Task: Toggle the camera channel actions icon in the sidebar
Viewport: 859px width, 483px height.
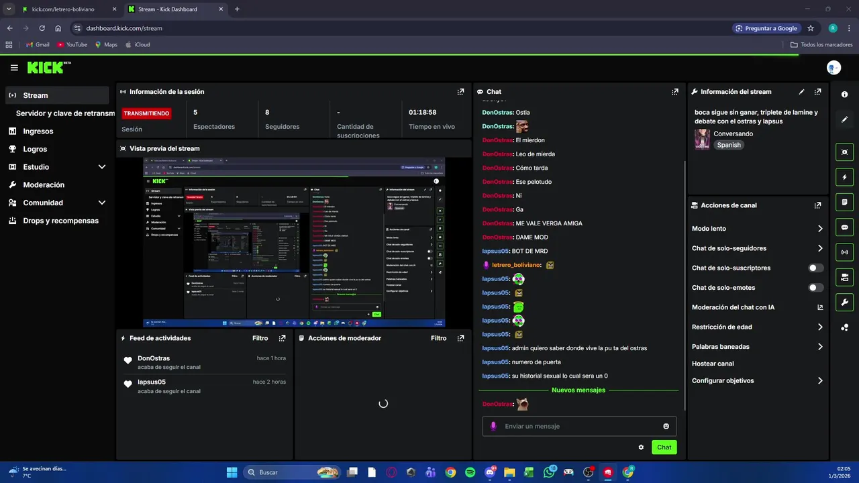Action: point(844,277)
